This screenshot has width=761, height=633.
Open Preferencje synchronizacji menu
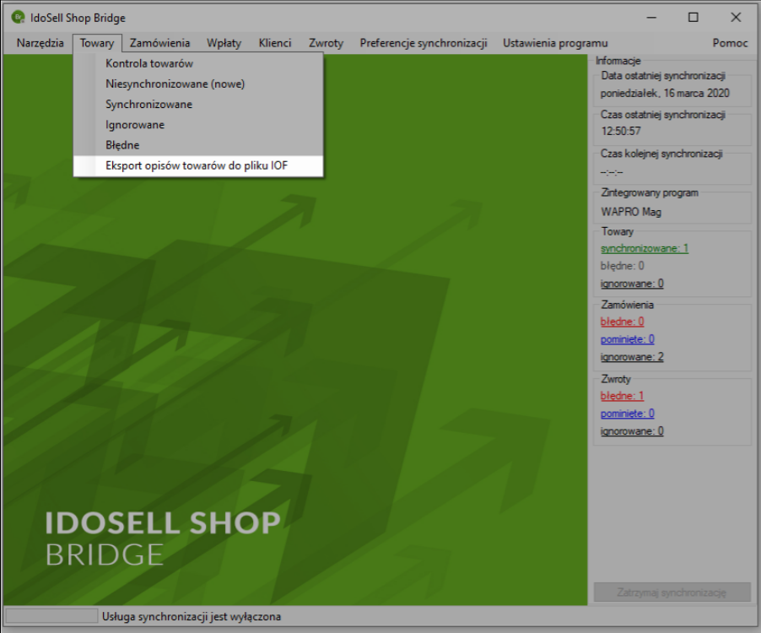coord(424,43)
